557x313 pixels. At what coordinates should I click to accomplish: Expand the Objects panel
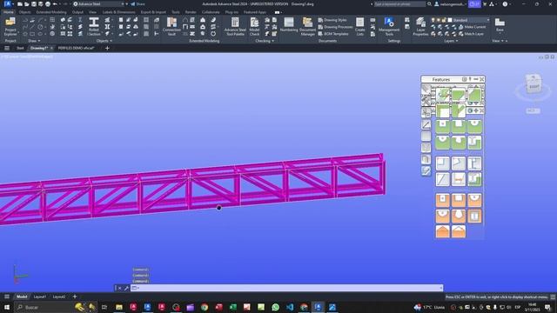coord(104,41)
